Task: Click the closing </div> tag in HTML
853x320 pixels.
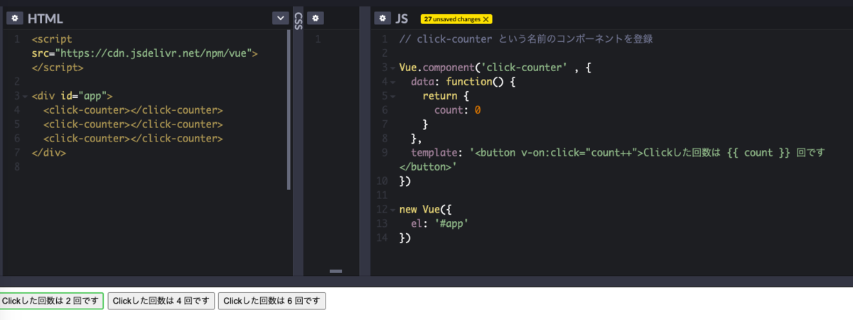Action: 49,153
